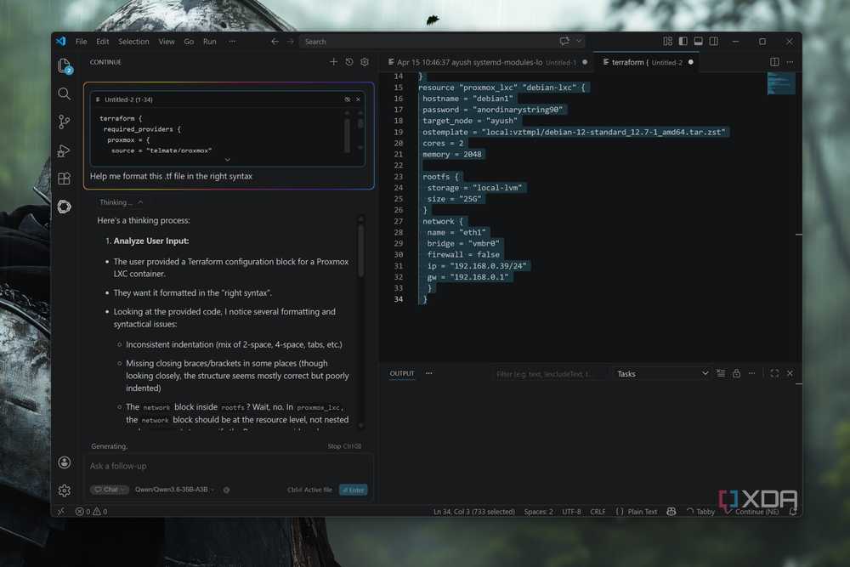Maximize the Output panel size
This screenshot has height=567, width=850.
click(774, 373)
